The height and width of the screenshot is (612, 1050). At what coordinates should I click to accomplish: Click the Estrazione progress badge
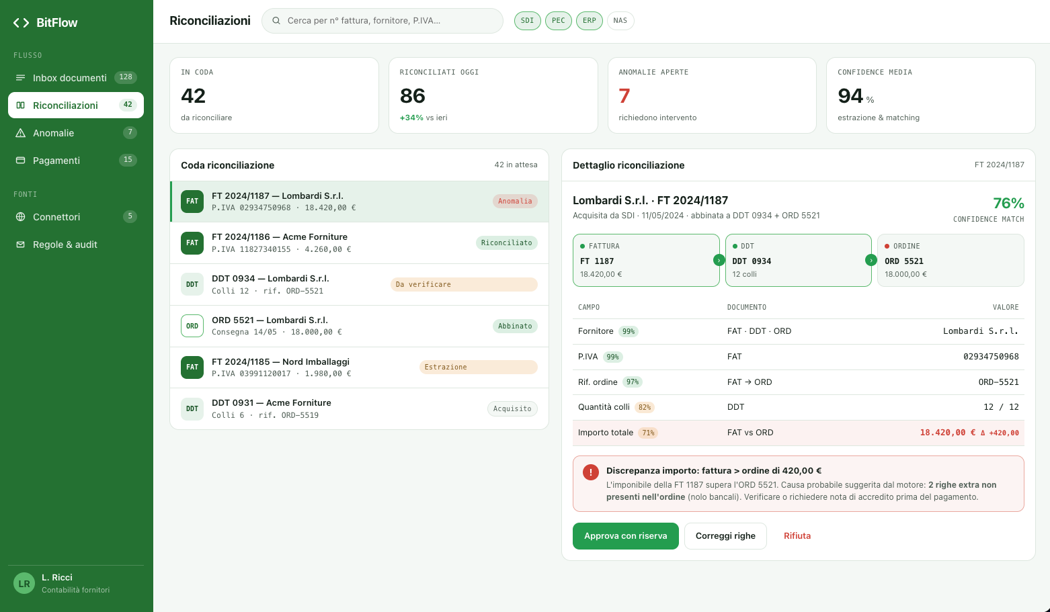(x=479, y=367)
